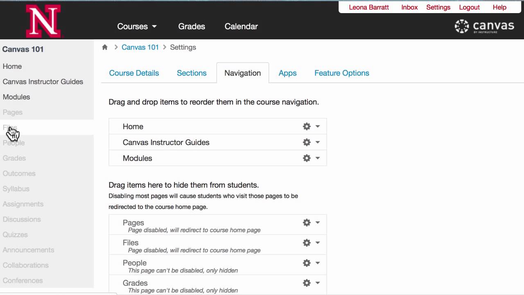Viewport: 524px width, 295px height.
Task: Open the Courses dropdown menu
Action: pyautogui.click(x=137, y=26)
